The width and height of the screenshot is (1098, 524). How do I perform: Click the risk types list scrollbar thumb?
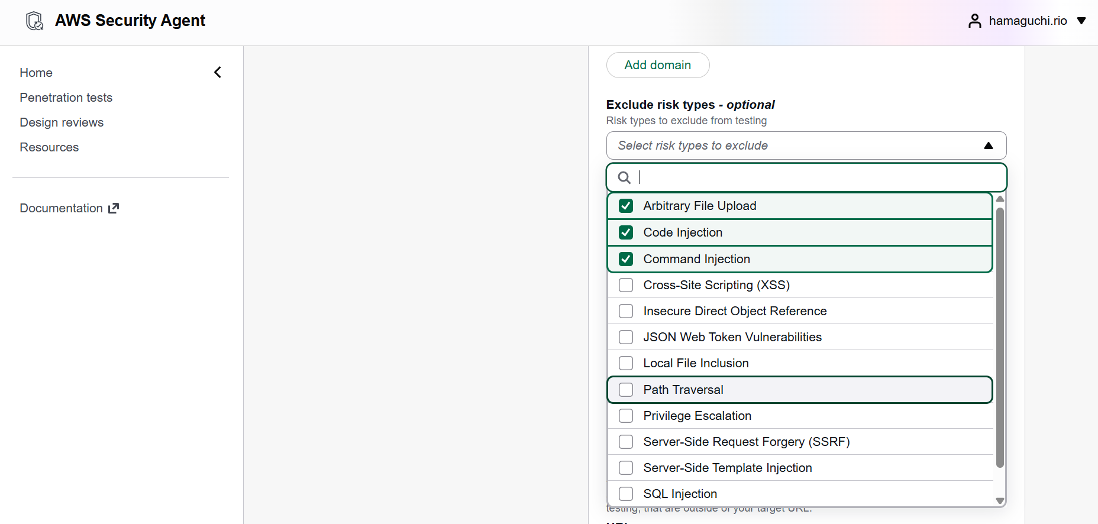1000,337
